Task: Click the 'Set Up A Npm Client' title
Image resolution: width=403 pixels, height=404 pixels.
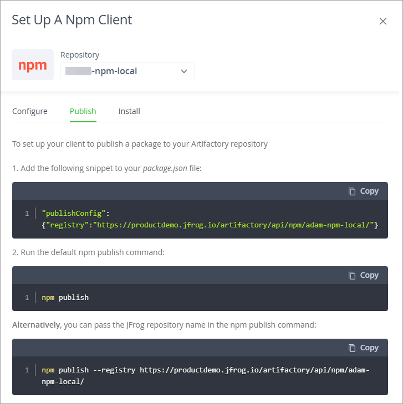Action: [x=72, y=20]
